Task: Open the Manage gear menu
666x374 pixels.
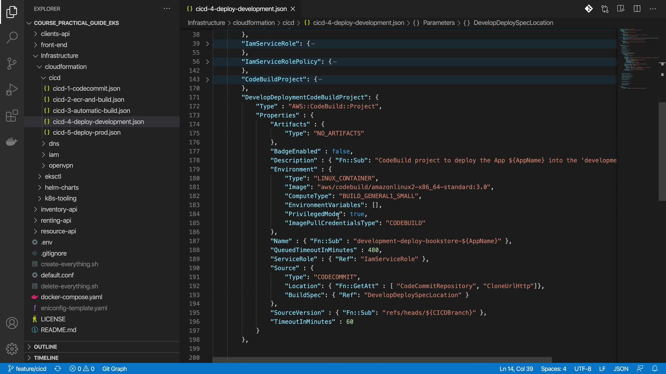Action: 12,349
